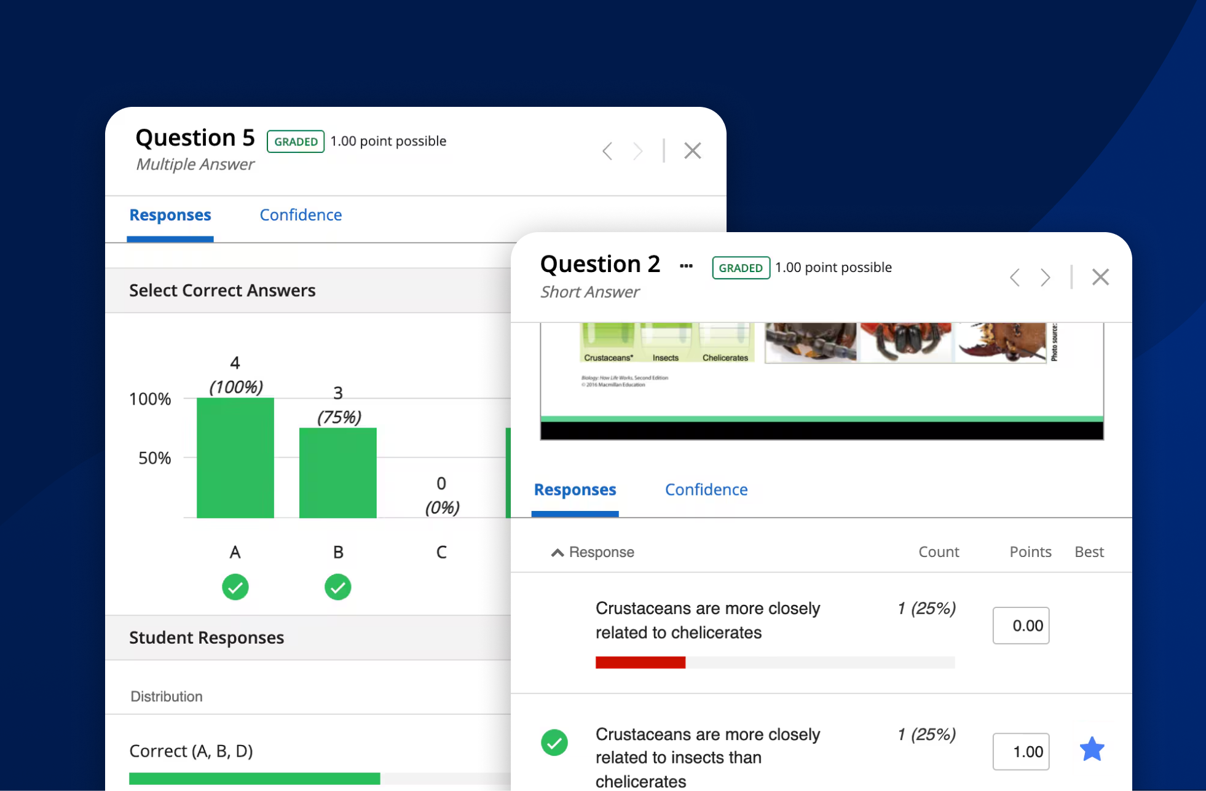Collapse the Response column sorting chevron
The width and height of the screenshot is (1206, 791).
(x=557, y=551)
